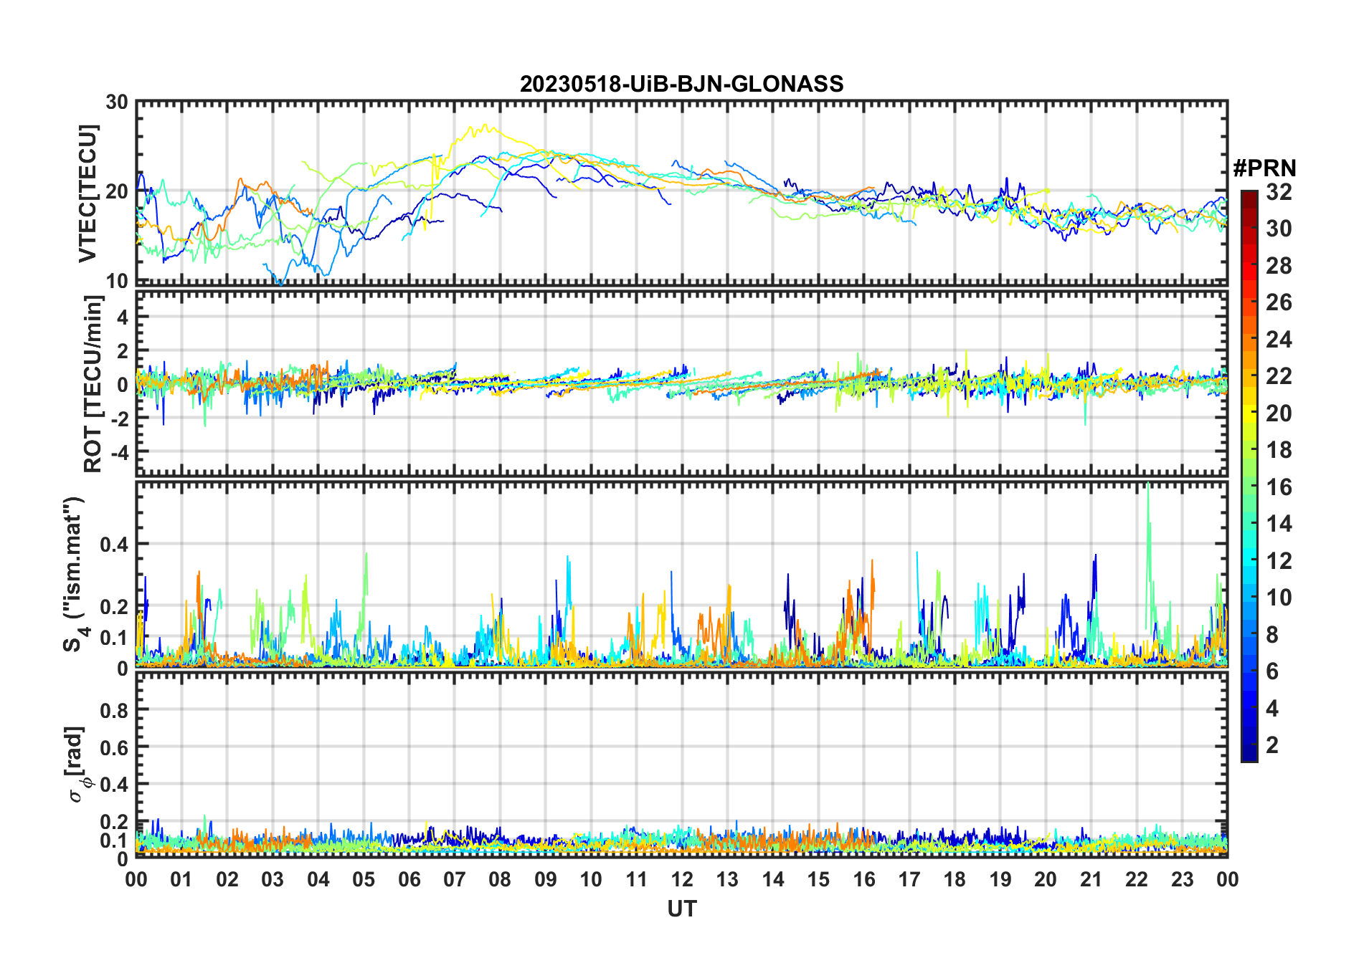Viewport: 1364px width, 953px height.
Task: Click the yellow VTEC peak near 08 UT
Action: pyautogui.click(x=486, y=128)
